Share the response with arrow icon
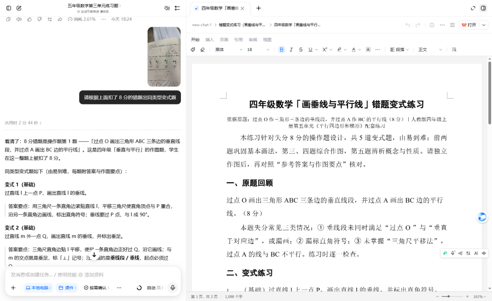Image resolution: width=492 pixels, height=301 pixels. coord(60,19)
